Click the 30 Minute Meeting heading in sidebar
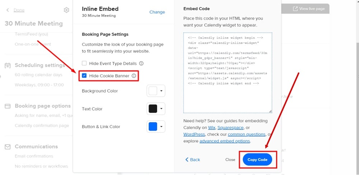This screenshot has width=359, height=175. point(34,24)
